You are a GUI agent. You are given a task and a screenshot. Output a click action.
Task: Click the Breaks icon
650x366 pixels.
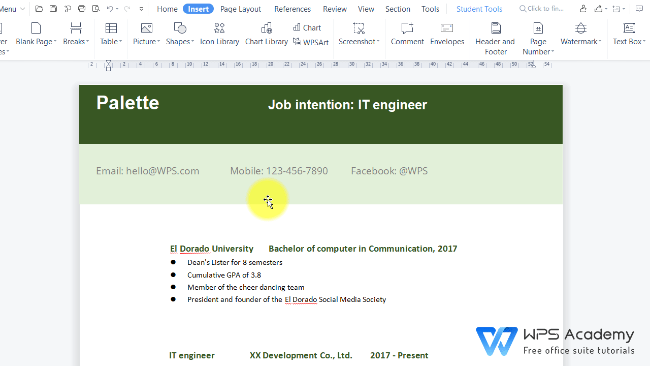[76, 28]
